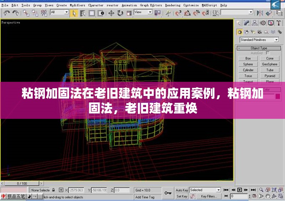
Task: Toggle the Spinner Snap tool
Action: 205,13
